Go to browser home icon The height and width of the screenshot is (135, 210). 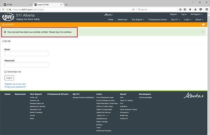[x=195, y=9]
